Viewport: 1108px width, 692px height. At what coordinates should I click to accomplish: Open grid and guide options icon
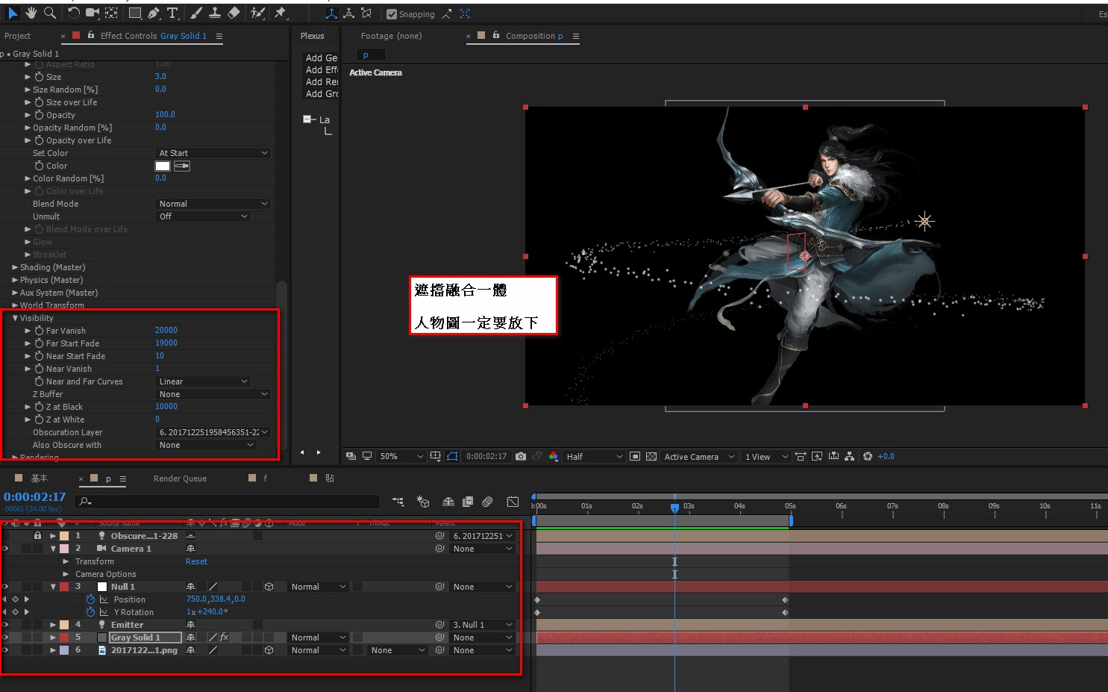click(x=436, y=456)
